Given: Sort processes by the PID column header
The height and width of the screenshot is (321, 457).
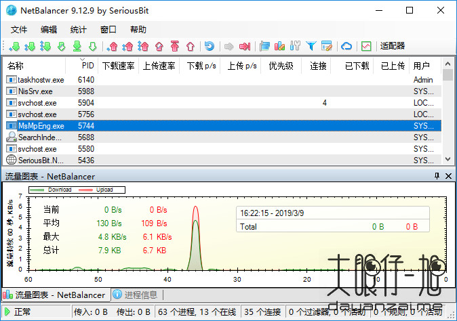Looking at the screenshot, I should point(87,66).
